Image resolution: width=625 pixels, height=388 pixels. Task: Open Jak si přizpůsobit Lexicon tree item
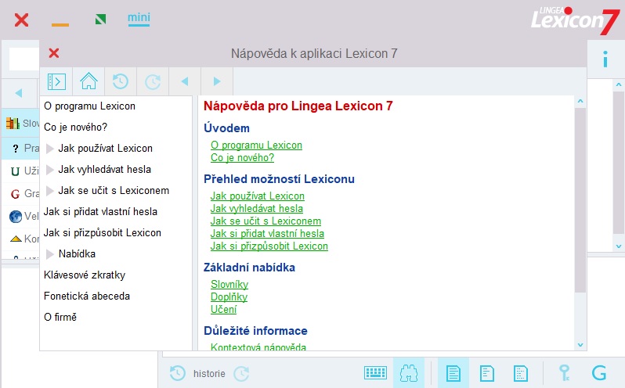pyautogui.click(x=103, y=233)
